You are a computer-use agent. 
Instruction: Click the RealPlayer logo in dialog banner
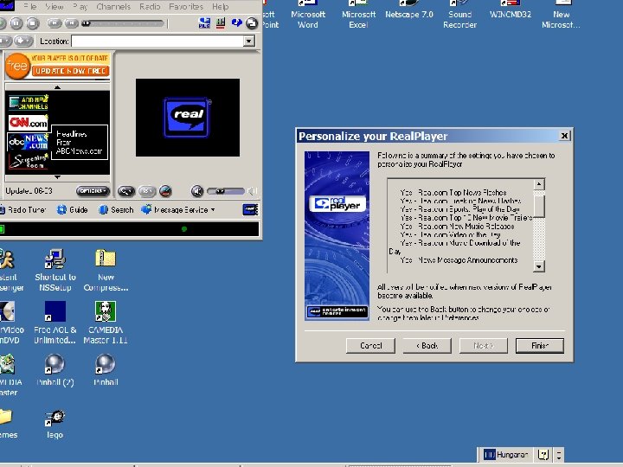[337, 204]
